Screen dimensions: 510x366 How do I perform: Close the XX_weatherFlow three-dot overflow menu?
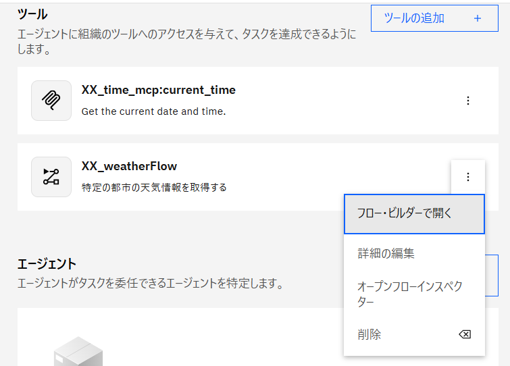tap(467, 177)
